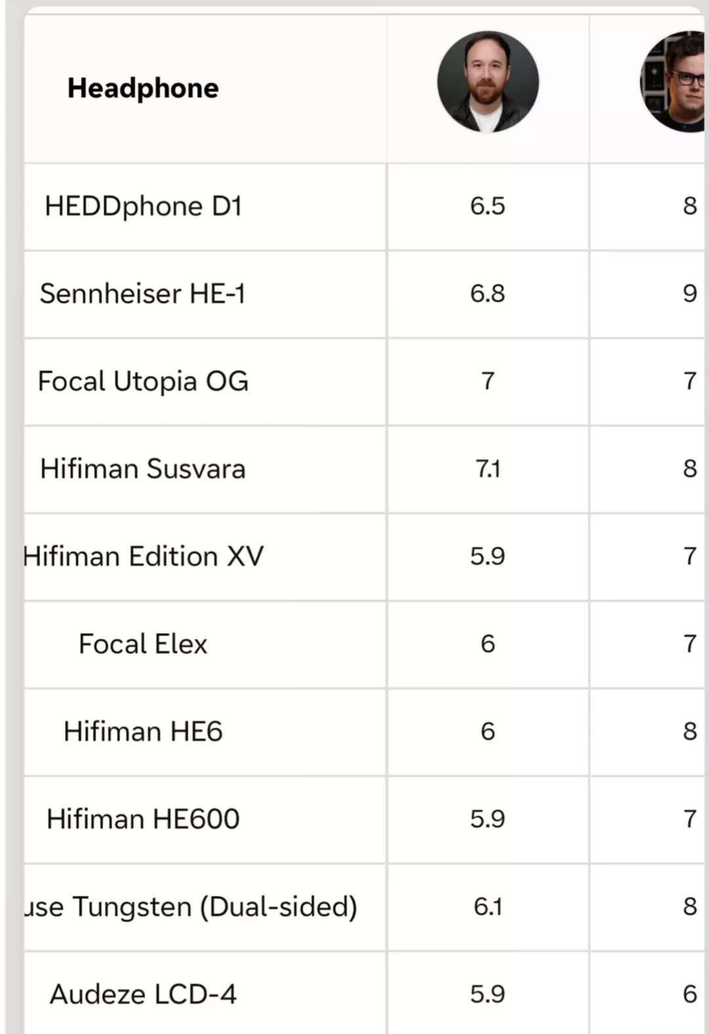Select the Sennheiser HE-1 row name
This screenshot has width=709, height=1034.
142,293
